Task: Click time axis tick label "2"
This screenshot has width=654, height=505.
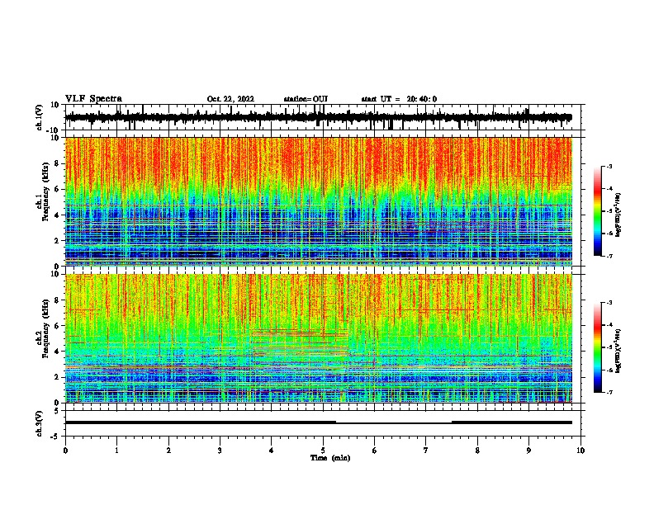Action: click(168, 451)
